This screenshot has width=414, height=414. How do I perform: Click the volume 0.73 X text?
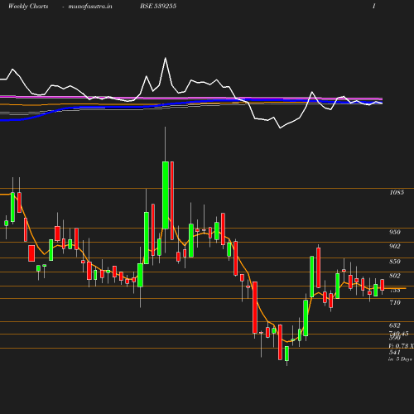pyautogui.click(x=402, y=346)
